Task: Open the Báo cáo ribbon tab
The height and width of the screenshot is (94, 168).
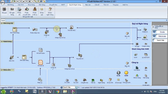Action: click(88, 5)
